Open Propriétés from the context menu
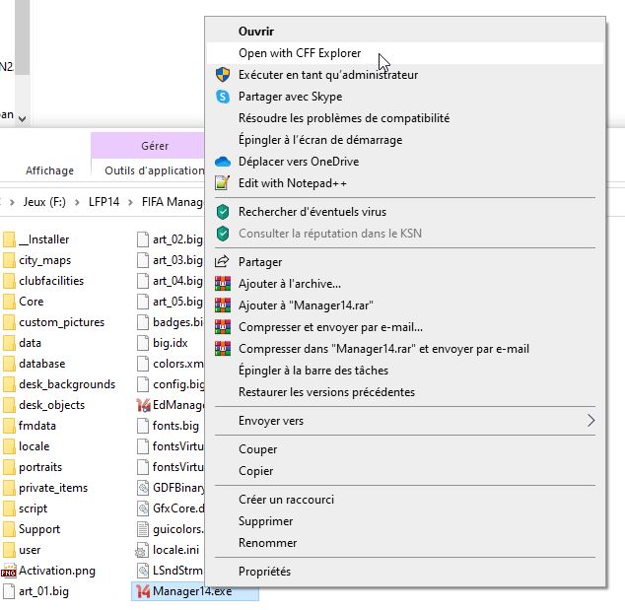Screen dimensions: 625x610 click(x=405, y=572)
